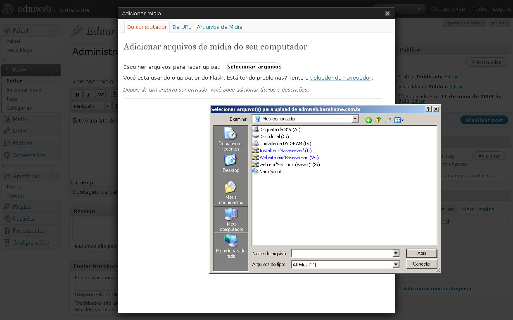513x320 pixels.
Task: Switch to Arquivos de Mídia tab
Action: point(219,27)
